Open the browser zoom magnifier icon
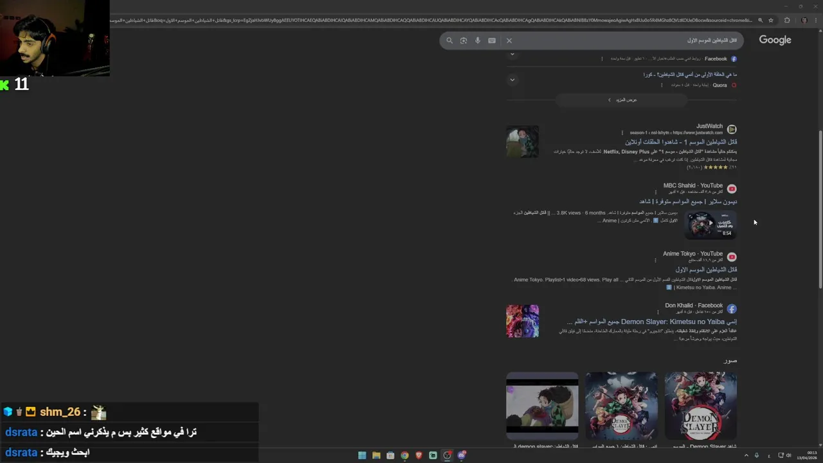The image size is (823, 463). click(x=760, y=21)
